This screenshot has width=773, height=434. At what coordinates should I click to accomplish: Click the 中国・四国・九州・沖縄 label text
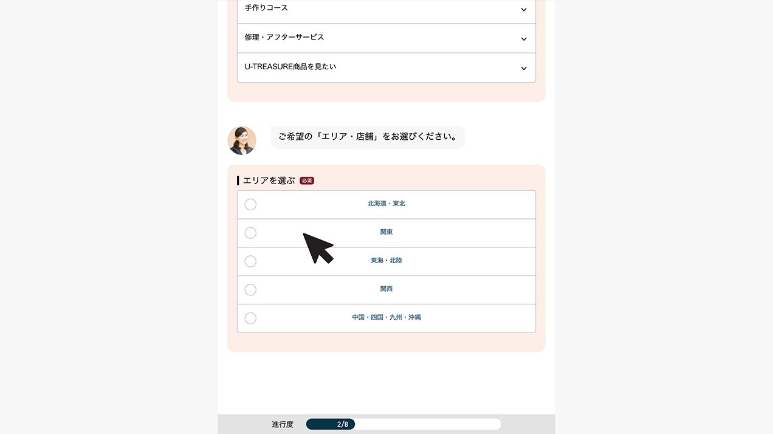click(386, 317)
